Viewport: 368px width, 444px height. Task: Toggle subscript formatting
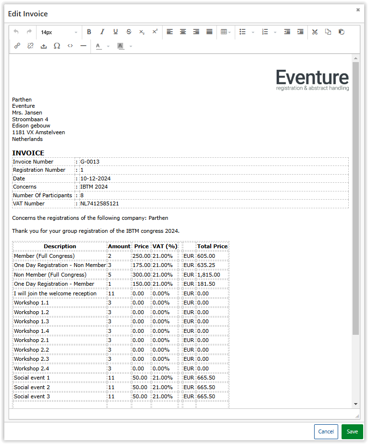[142, 32]
